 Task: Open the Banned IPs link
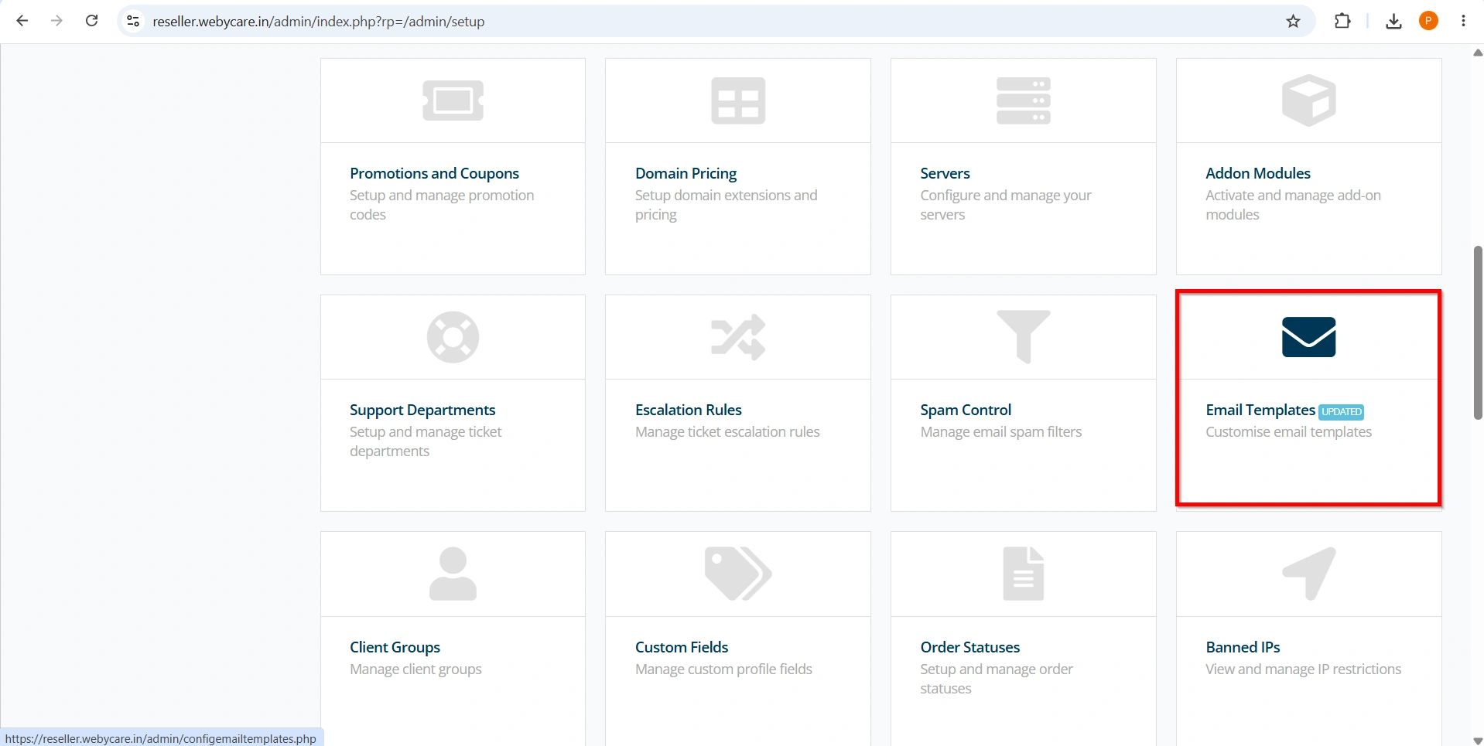[x=1243, y=647]
